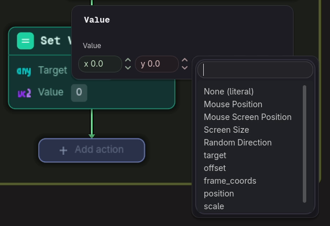Open the Value field showing 0

79,93
